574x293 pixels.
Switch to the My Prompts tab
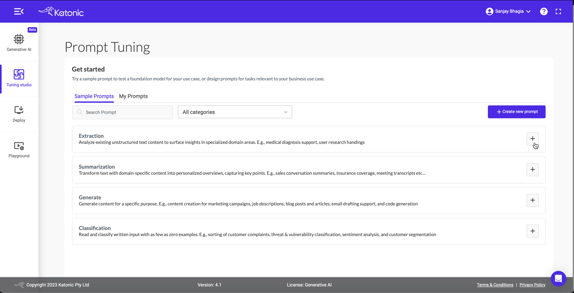133,96
